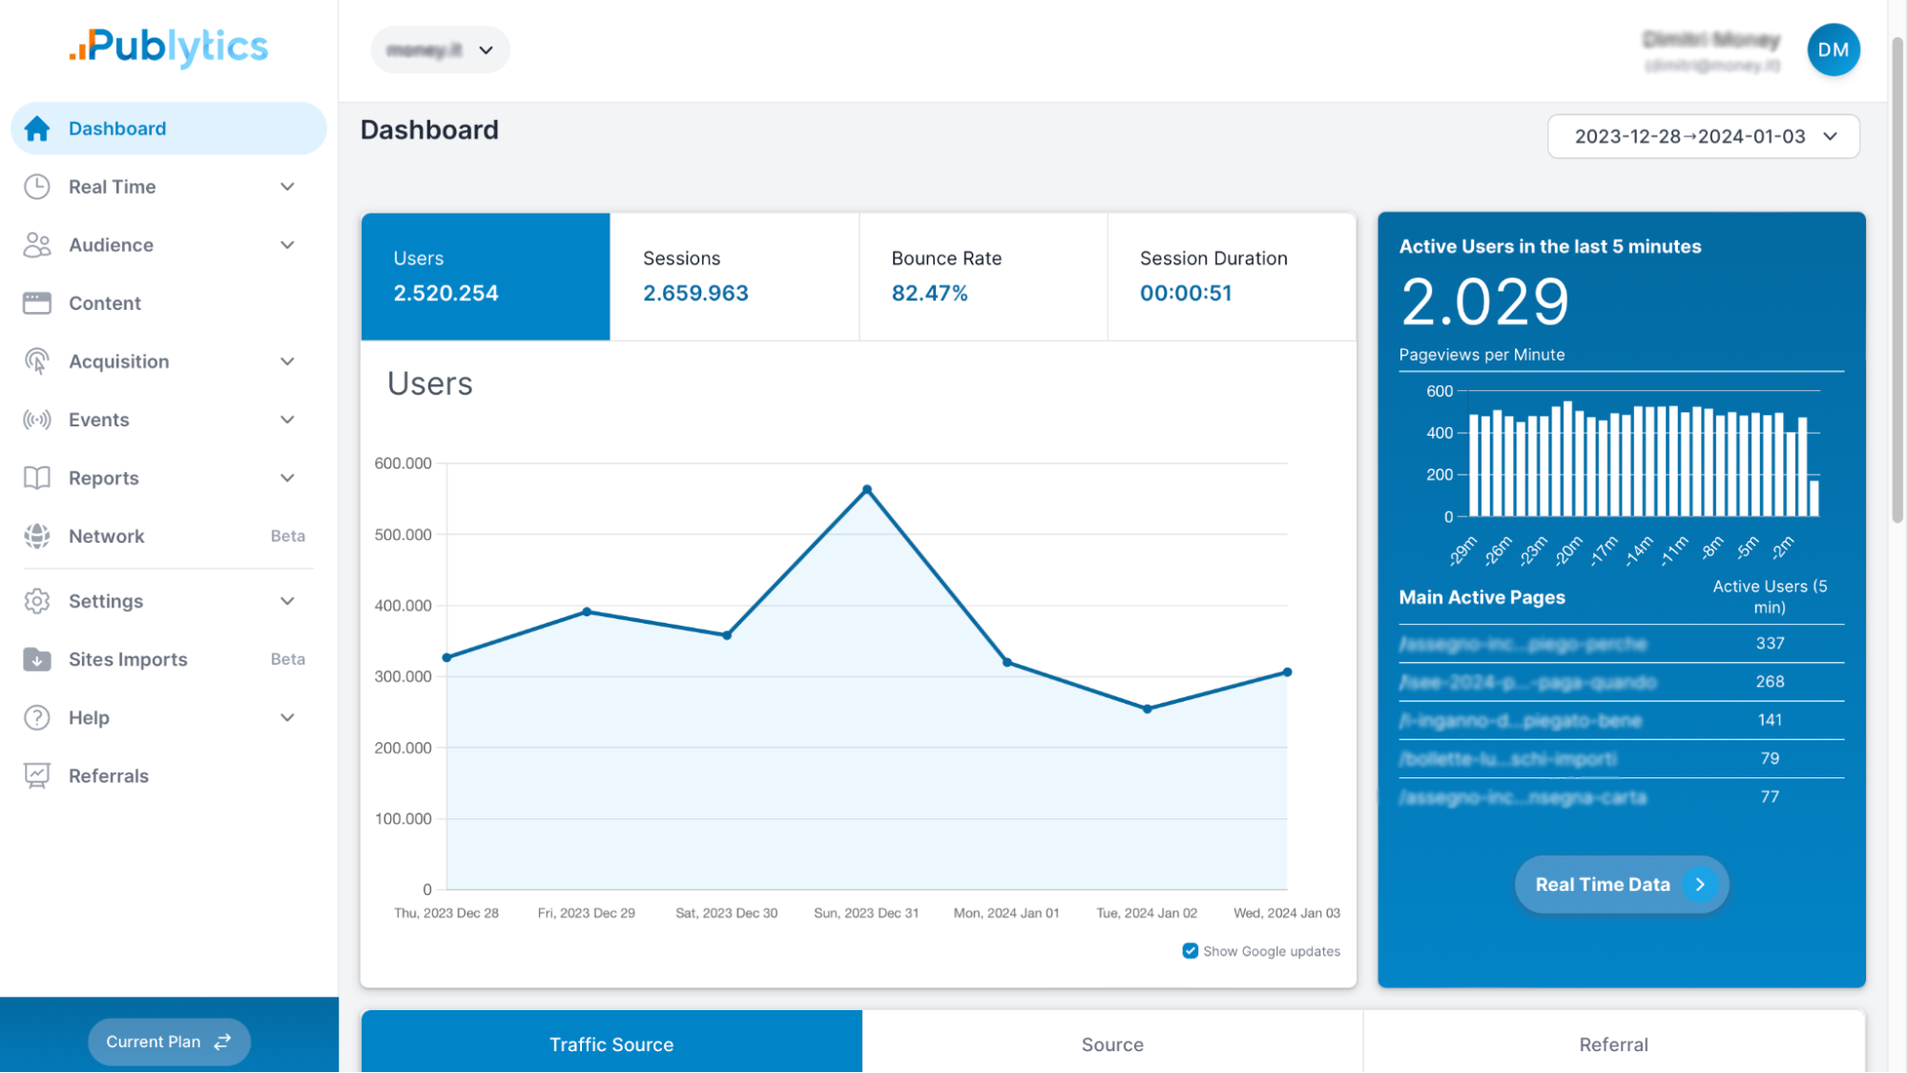The height and width of the screenshot is (1073, 1907).
Task: Click the swap arrows icon in Current Plan
Action: (x=222, y=1042)
